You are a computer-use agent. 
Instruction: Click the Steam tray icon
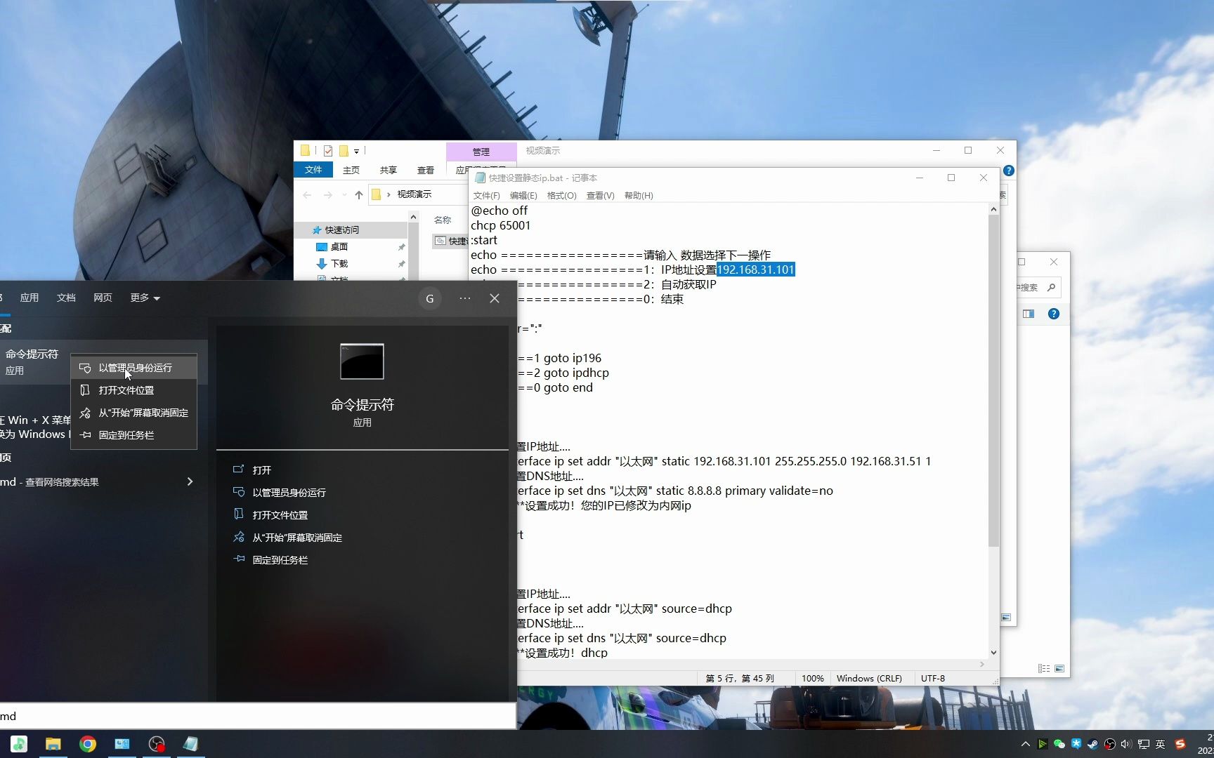click(x=1093, y=744)
